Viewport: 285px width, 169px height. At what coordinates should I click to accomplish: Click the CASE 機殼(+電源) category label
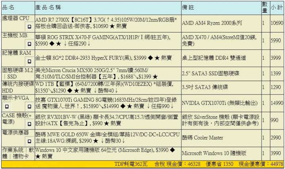[17, 118]
